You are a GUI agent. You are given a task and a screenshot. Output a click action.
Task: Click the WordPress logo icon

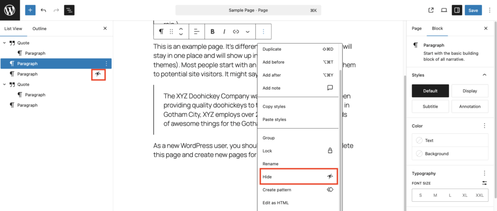coord(10,10)
